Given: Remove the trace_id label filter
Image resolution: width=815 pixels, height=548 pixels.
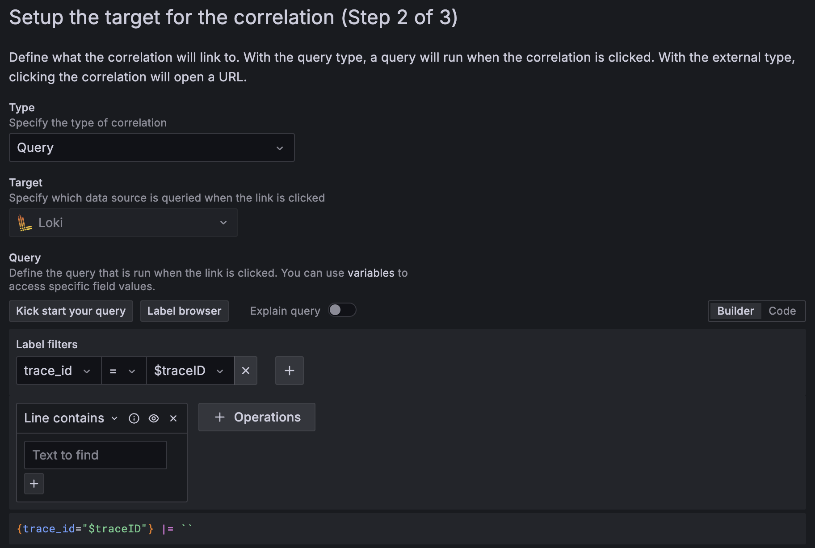Looking at the screenshot, I should 246,371.
